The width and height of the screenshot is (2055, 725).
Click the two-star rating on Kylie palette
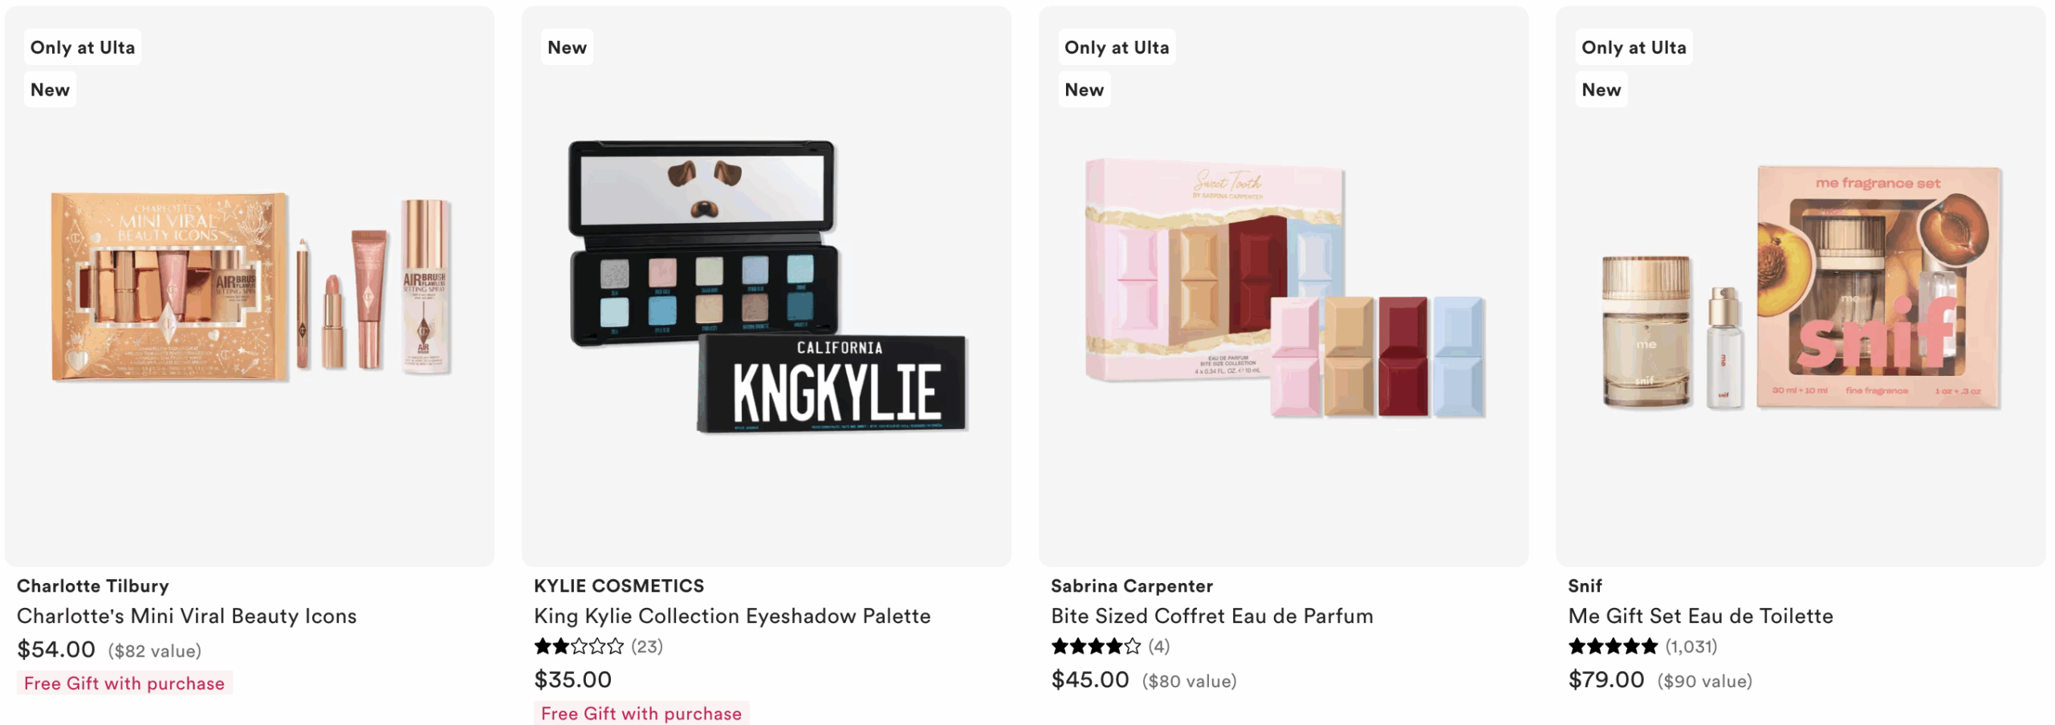579,646
